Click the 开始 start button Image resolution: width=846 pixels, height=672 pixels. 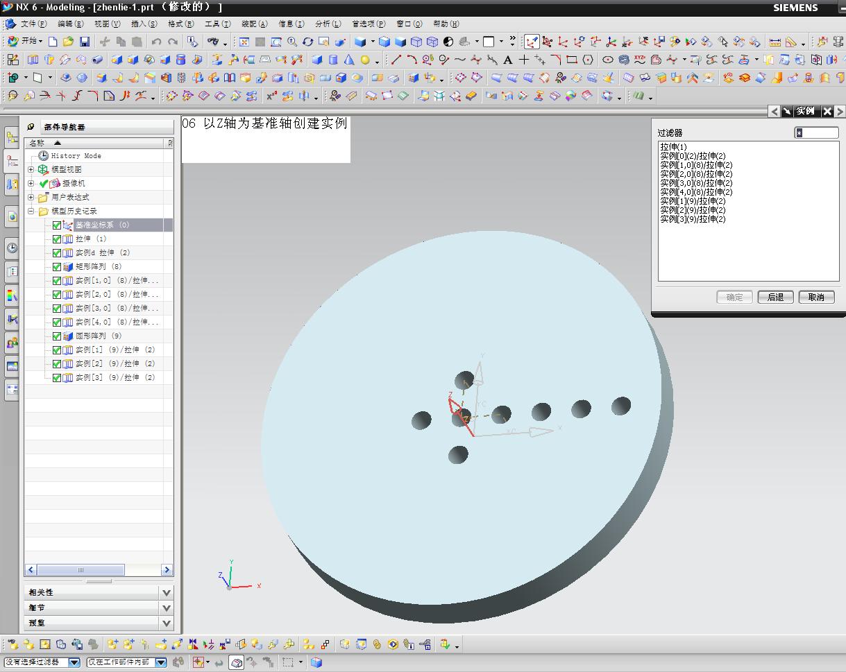(25, 42)
